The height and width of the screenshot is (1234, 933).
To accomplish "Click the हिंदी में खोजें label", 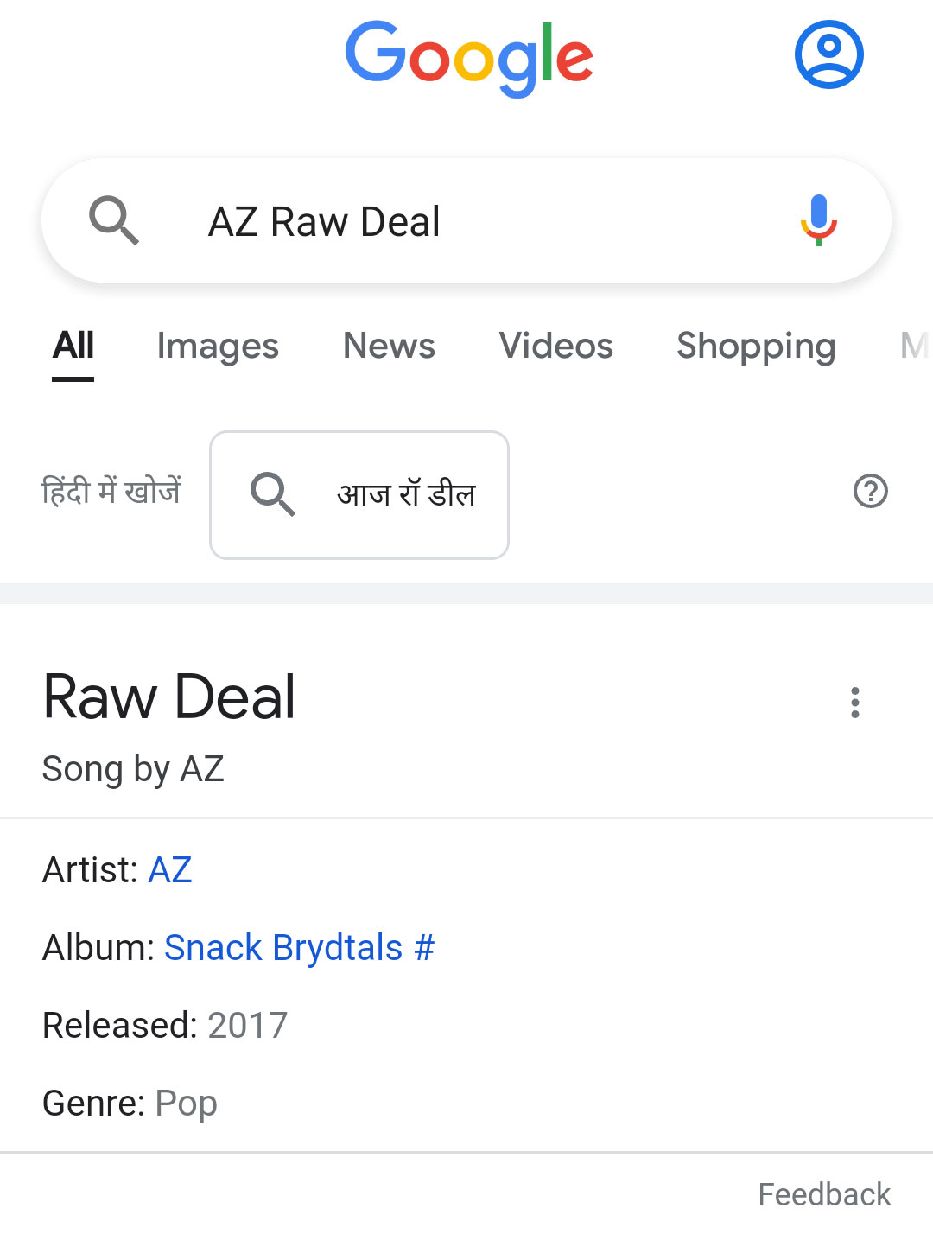I will [x=111, y=492].
